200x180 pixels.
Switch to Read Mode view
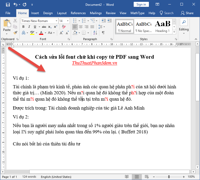(x=127, y=177)
